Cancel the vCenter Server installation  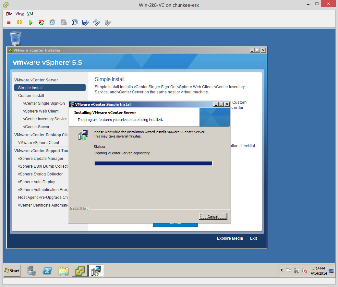[x=213, y=216]
